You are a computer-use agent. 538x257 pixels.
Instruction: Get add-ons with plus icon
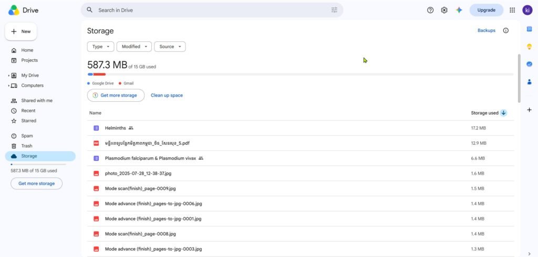coord(529,110)
